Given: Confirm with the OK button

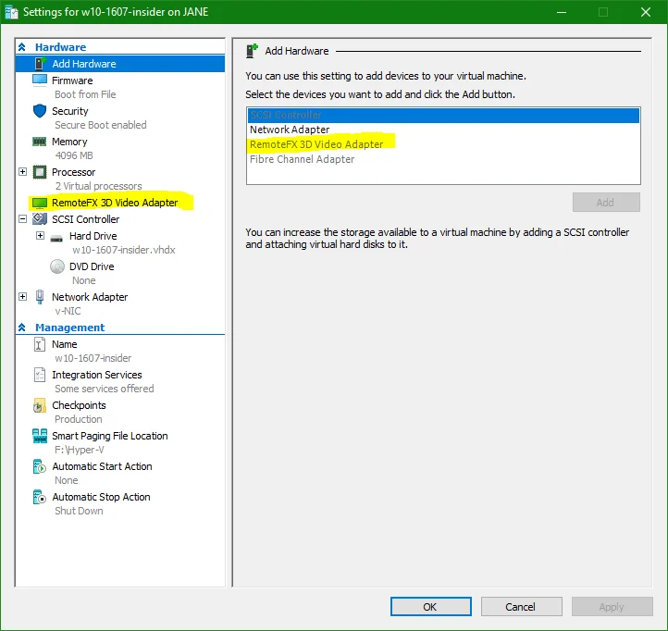Looking at the screenshot, I should coord(431,607).
